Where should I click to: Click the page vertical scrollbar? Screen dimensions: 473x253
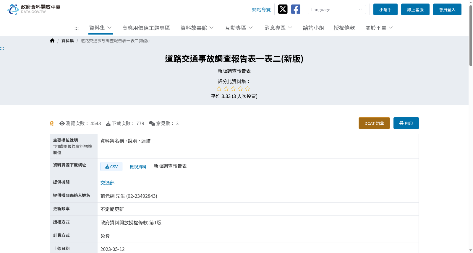click(x=471, y=126)
